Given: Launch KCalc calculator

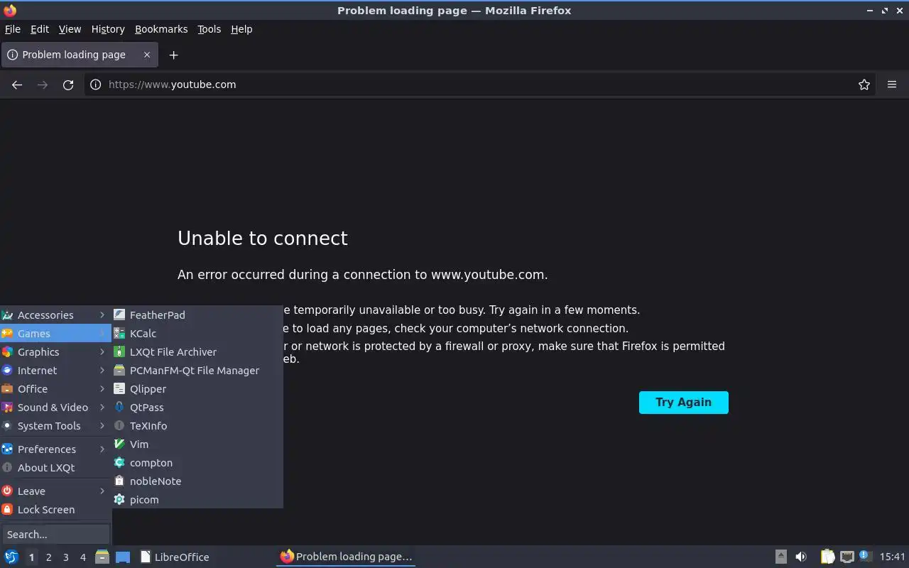Looking at the screenshot, I should tap(198, 333).
